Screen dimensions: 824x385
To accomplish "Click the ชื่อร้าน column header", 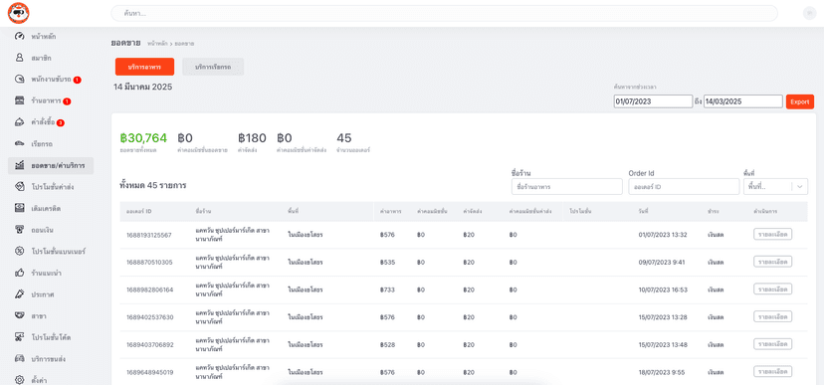I will click(x=202, y=211).
